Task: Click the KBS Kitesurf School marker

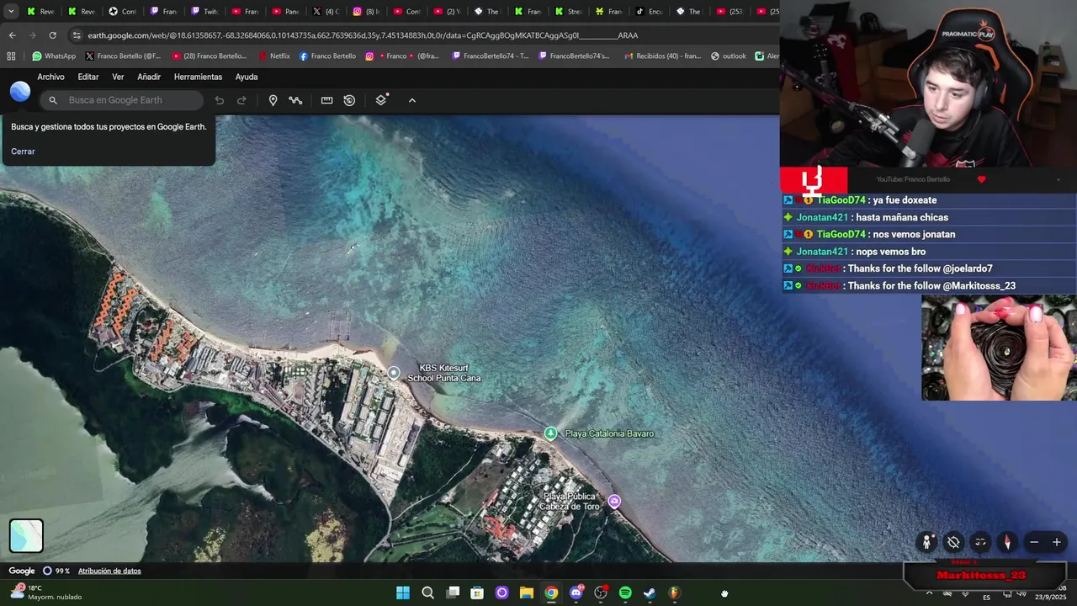Action: coord(394,373)
